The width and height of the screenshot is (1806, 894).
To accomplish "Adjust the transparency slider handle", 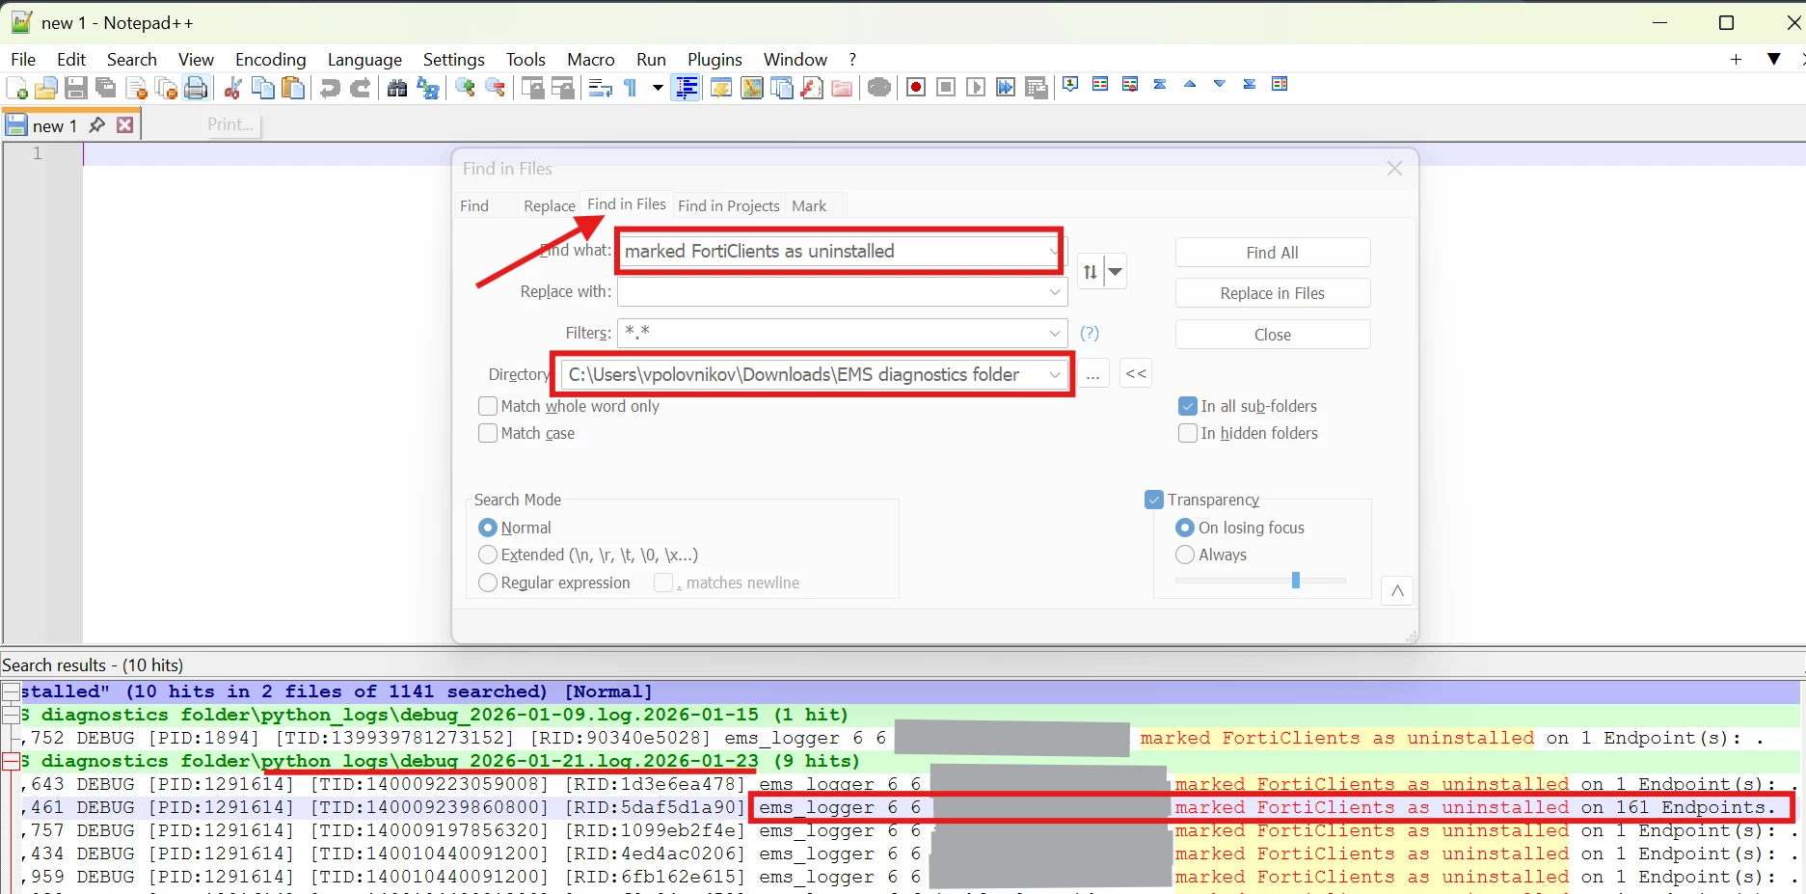I will pyautogui.click(x=1296, y=580).
